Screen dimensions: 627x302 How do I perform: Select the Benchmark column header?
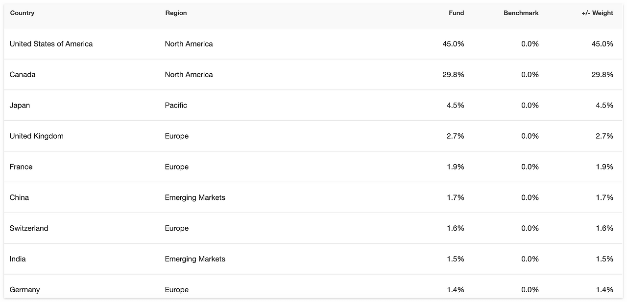click(x=521, y=13)
